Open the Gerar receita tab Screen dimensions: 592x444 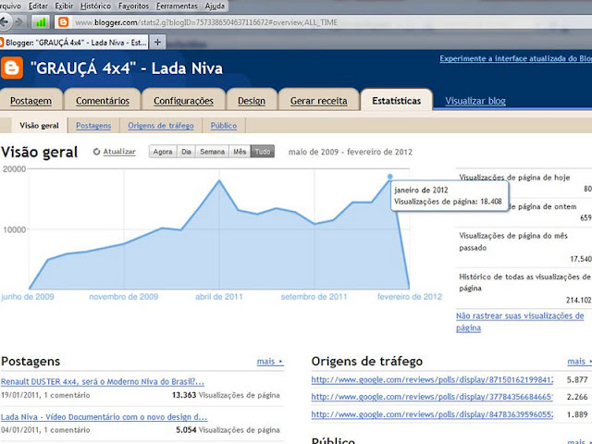318,101
